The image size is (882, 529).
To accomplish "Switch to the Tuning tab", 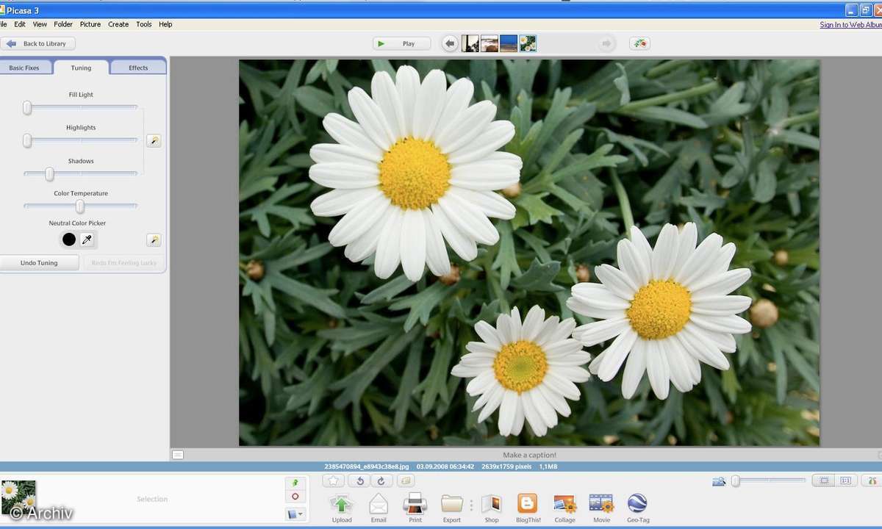I will coord(81,68).
